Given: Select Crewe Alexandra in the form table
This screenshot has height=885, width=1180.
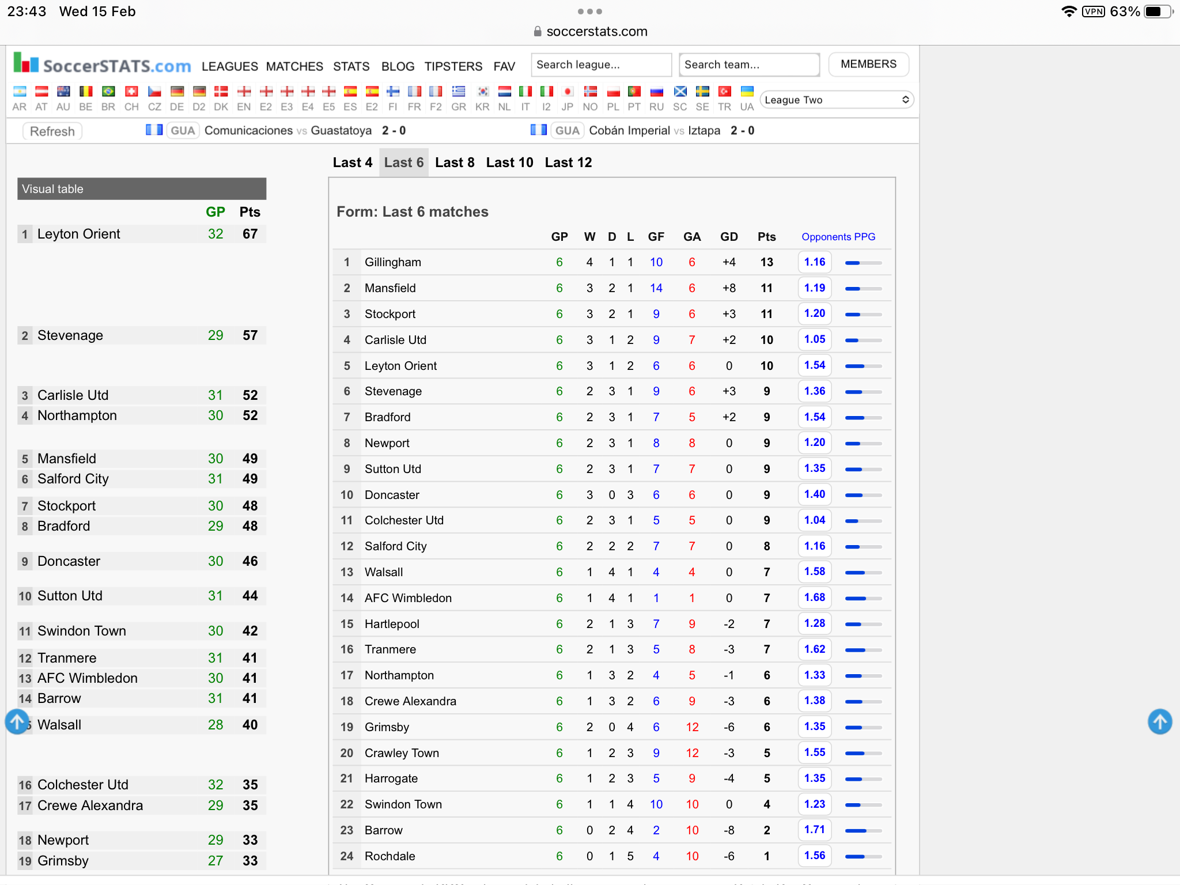Looking at the screenshot, I should (x=410, y=701).
